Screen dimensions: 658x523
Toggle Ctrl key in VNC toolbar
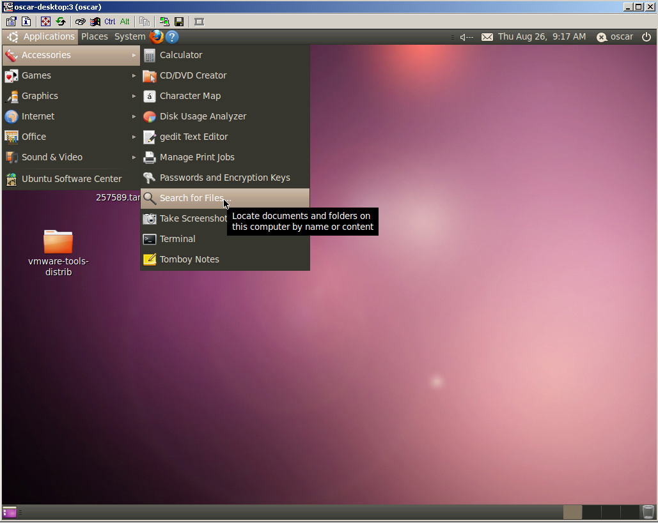110,22
